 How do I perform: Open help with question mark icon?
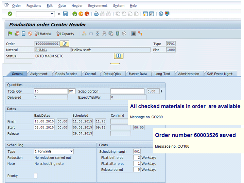tap(161, 14)
